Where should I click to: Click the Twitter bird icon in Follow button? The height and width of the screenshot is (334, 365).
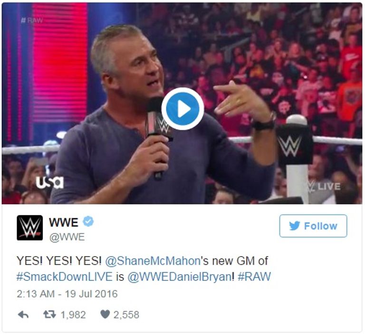point(295,226)
